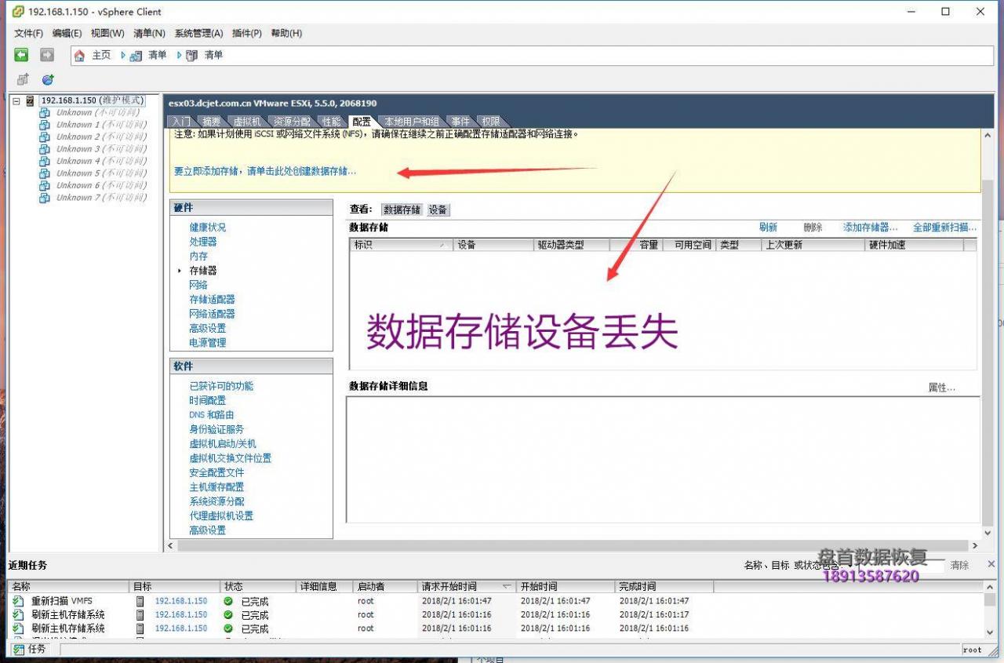Open 处理器 under hardware

coord(202,242)
